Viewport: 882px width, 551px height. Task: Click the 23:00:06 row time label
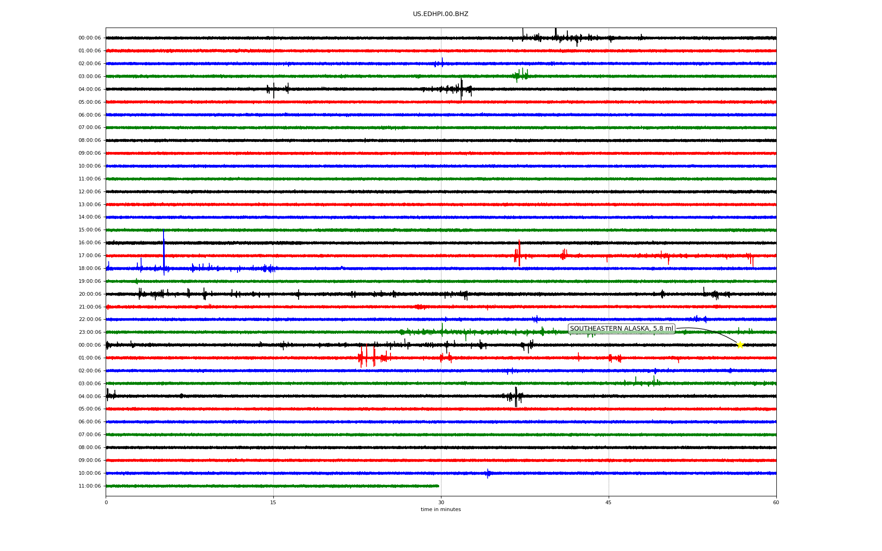pos(90,332)
